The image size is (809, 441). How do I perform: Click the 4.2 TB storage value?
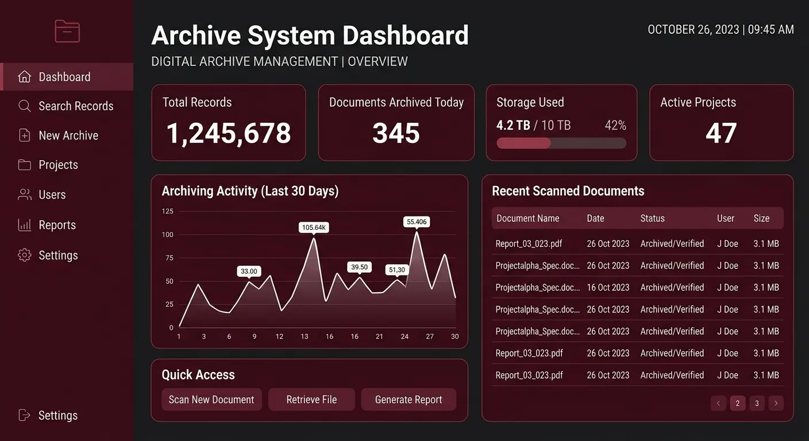click(513, 125)
